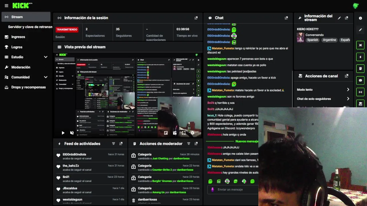Image resolution: width=367 pixels, height=206 pixels.
Task: Insert the first green blob emote below chat
Action: tap(210, 181)
